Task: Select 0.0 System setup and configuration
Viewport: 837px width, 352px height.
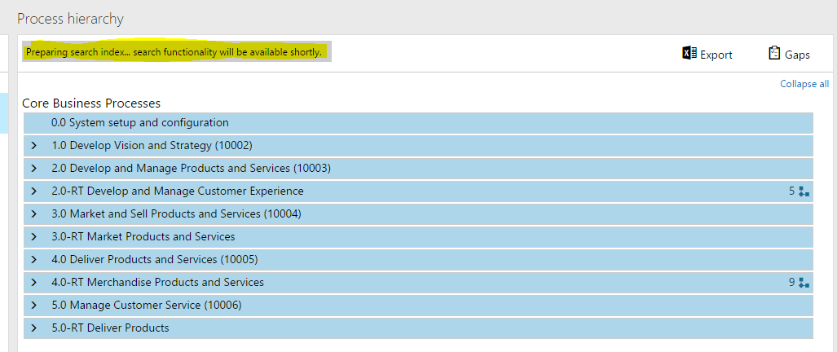Action: coord(139,123)
